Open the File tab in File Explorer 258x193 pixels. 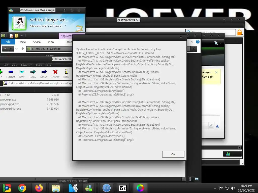point(8,42)
